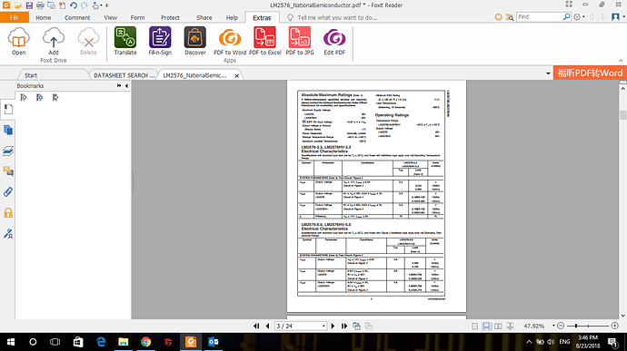Open the attachments panel with the paperclip icon
The height and width of the screenshot is (351, 627).
coord(8,192)
